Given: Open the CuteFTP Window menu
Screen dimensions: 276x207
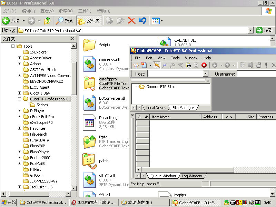Looking at the screenshot, I should pos(191,58).
